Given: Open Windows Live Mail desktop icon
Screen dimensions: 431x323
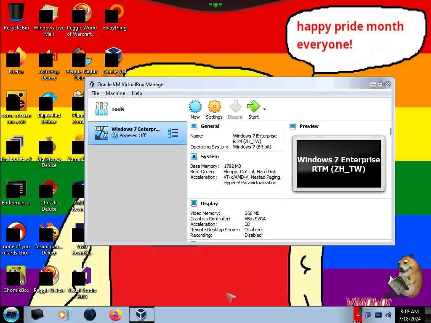Looking at the screenshot, I should (49, 20).
